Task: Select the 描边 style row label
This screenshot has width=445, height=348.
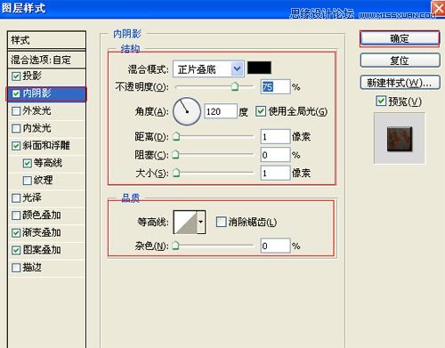Action: [32, 267]
